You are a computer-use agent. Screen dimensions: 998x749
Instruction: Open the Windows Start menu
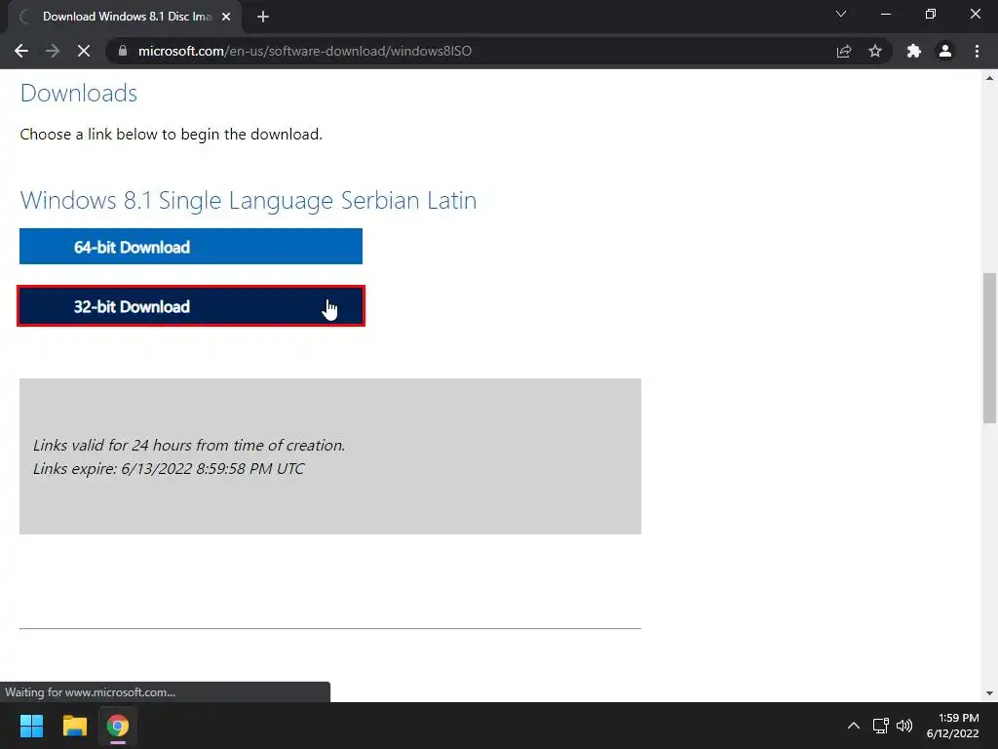(31, 726)
